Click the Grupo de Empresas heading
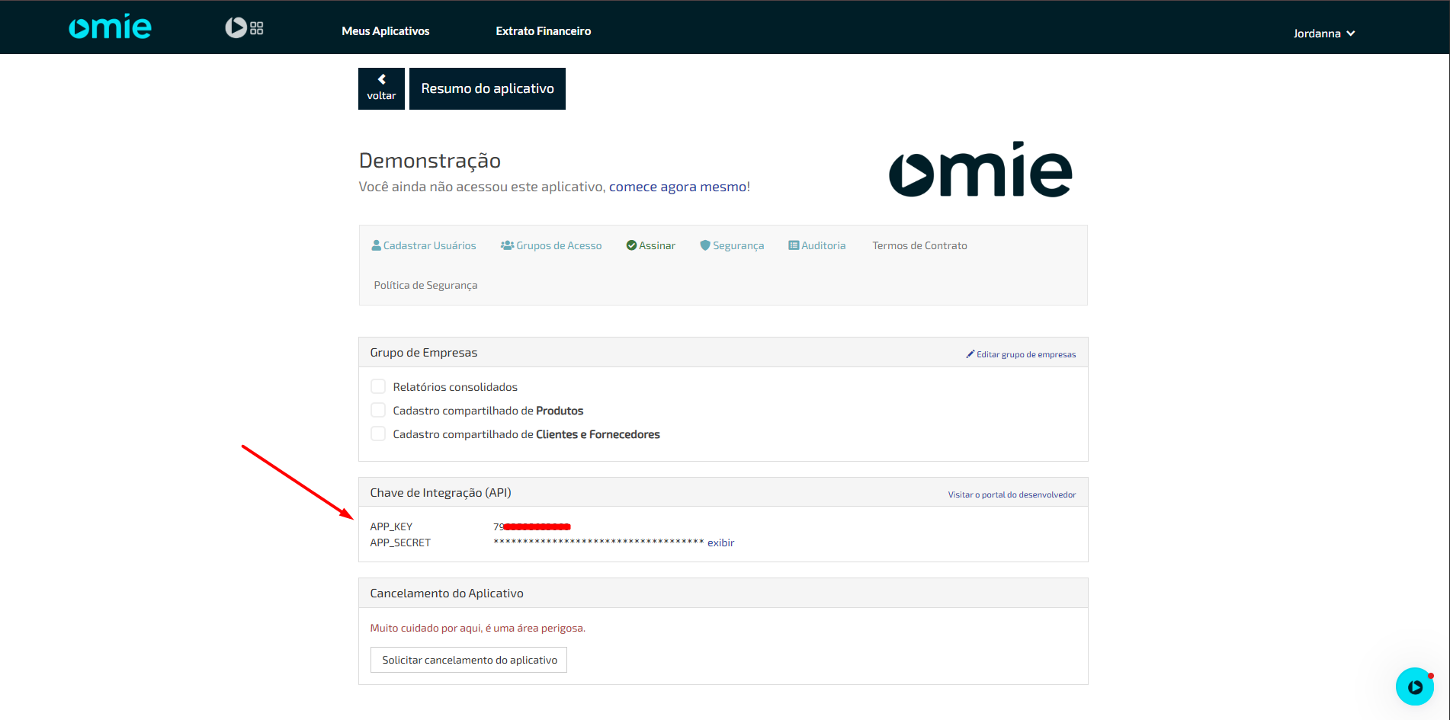Image resolution: width=1450 pixels, height=720 pixels. (424, 353)
